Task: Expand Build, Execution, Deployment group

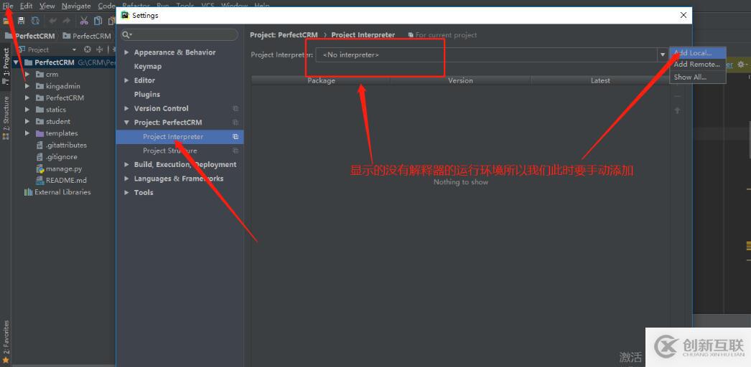Action: click(x=126, y=164)
